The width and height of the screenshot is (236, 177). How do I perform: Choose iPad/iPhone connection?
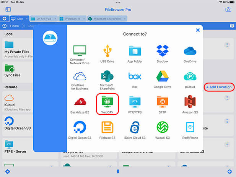tap(190, 130)
